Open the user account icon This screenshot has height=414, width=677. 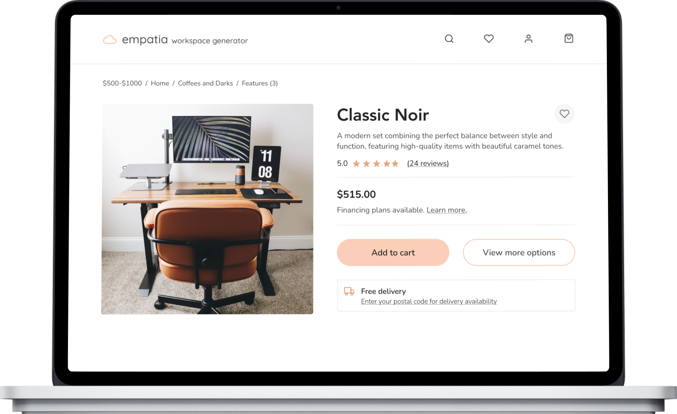[x=529, y=39]
